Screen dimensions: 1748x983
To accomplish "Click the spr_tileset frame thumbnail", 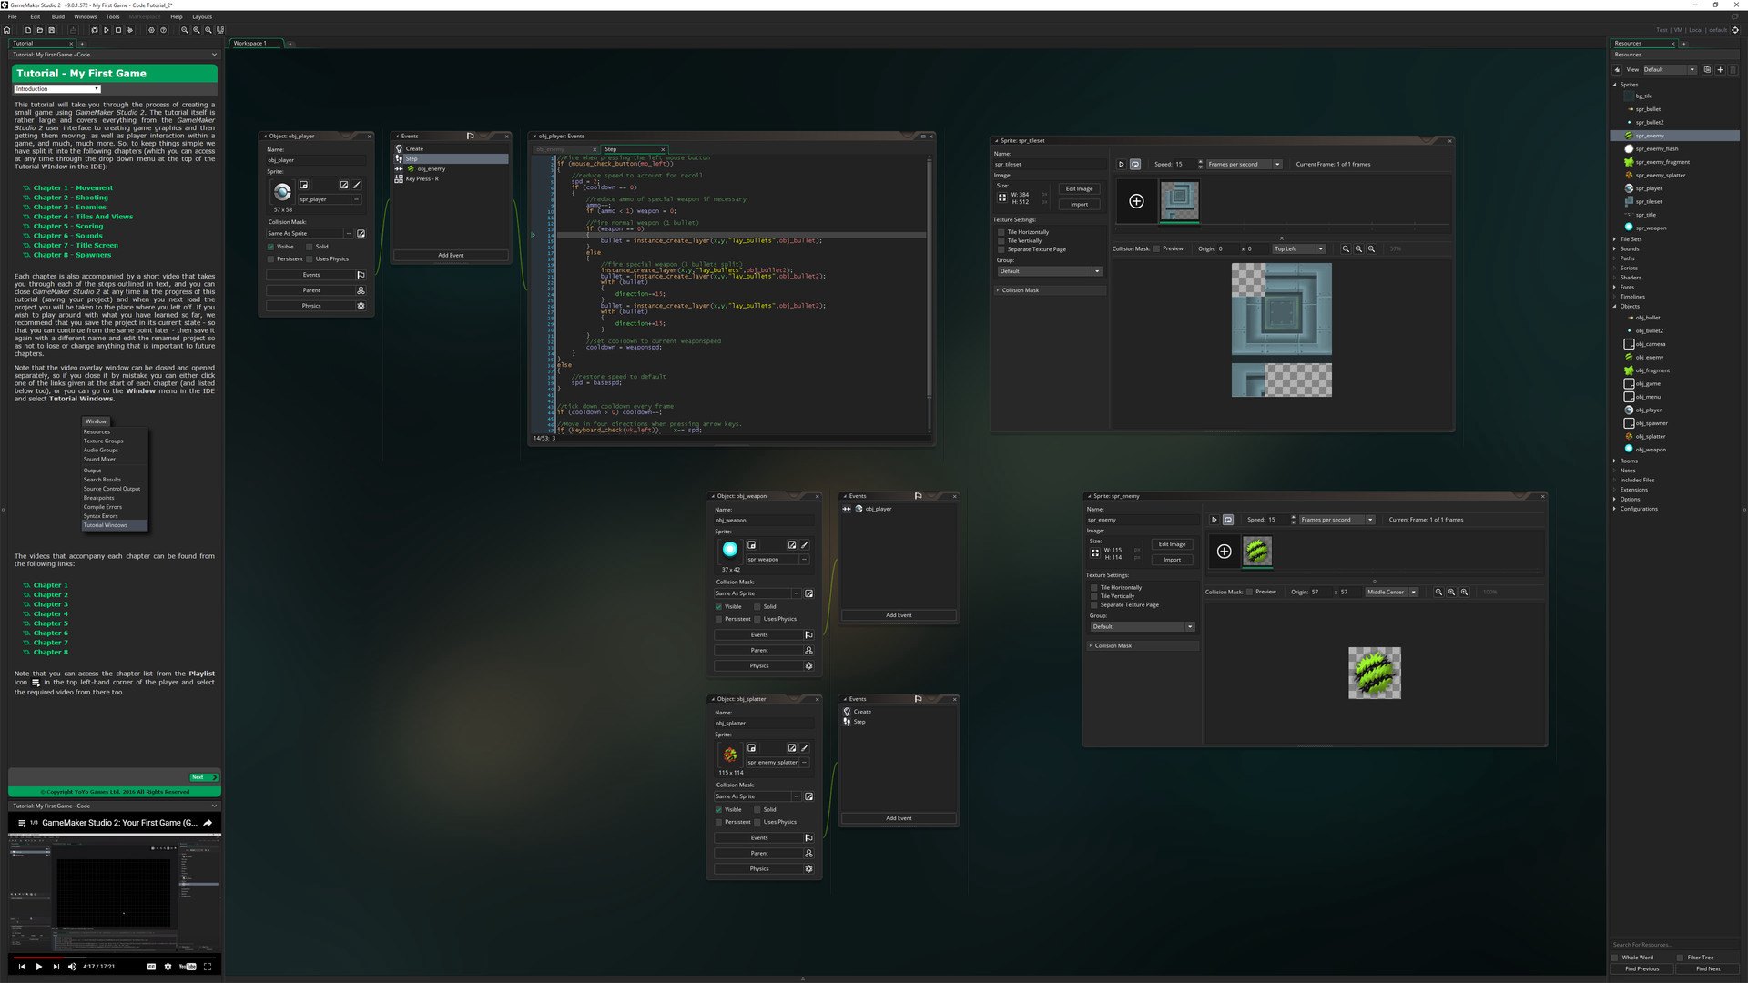I will click(1180, 200).
